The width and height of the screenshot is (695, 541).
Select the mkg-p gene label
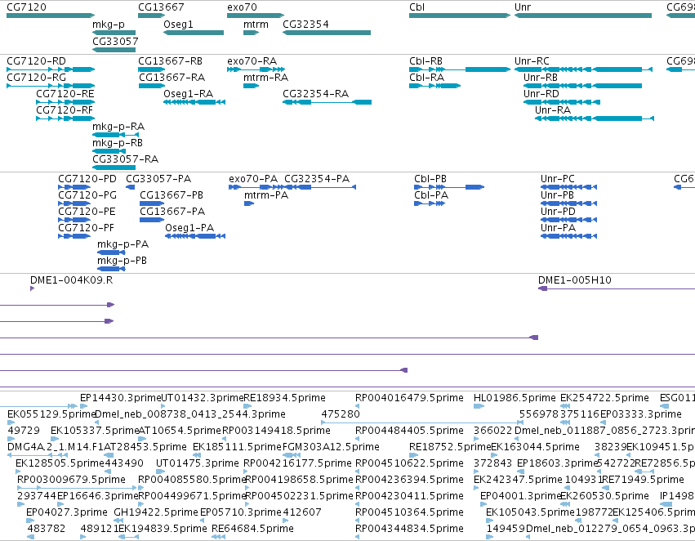coord(109,25)
